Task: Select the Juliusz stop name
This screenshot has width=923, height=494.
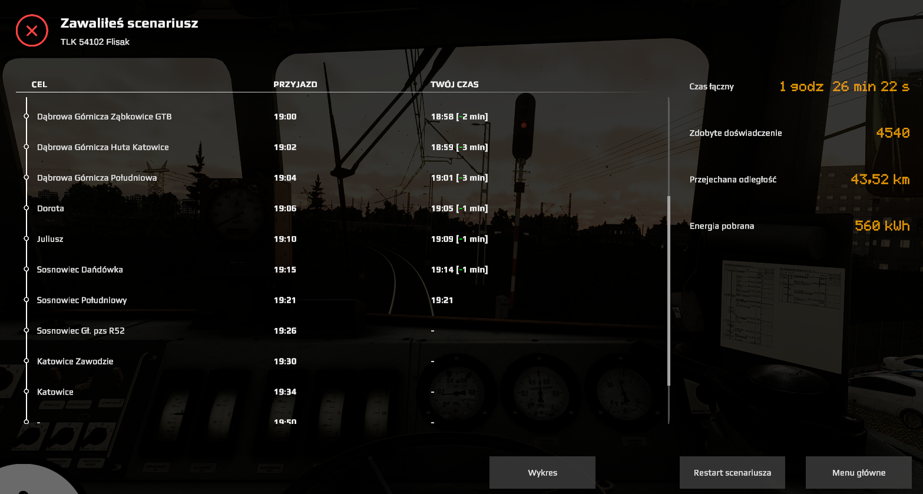Action: (50, 239)
